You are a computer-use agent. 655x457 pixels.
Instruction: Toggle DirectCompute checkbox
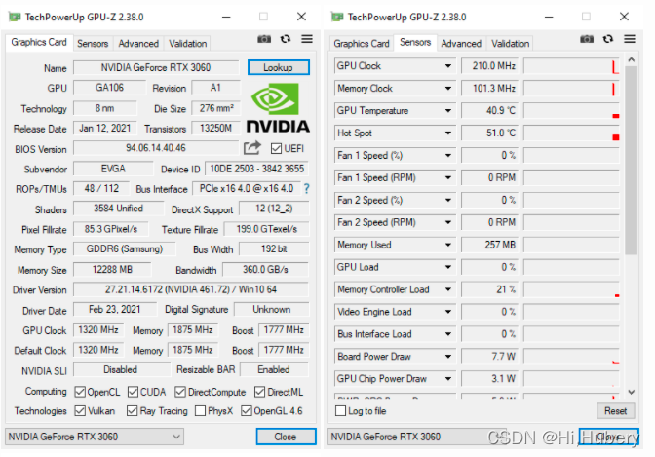pyautogui.click(x=180, y=392)
